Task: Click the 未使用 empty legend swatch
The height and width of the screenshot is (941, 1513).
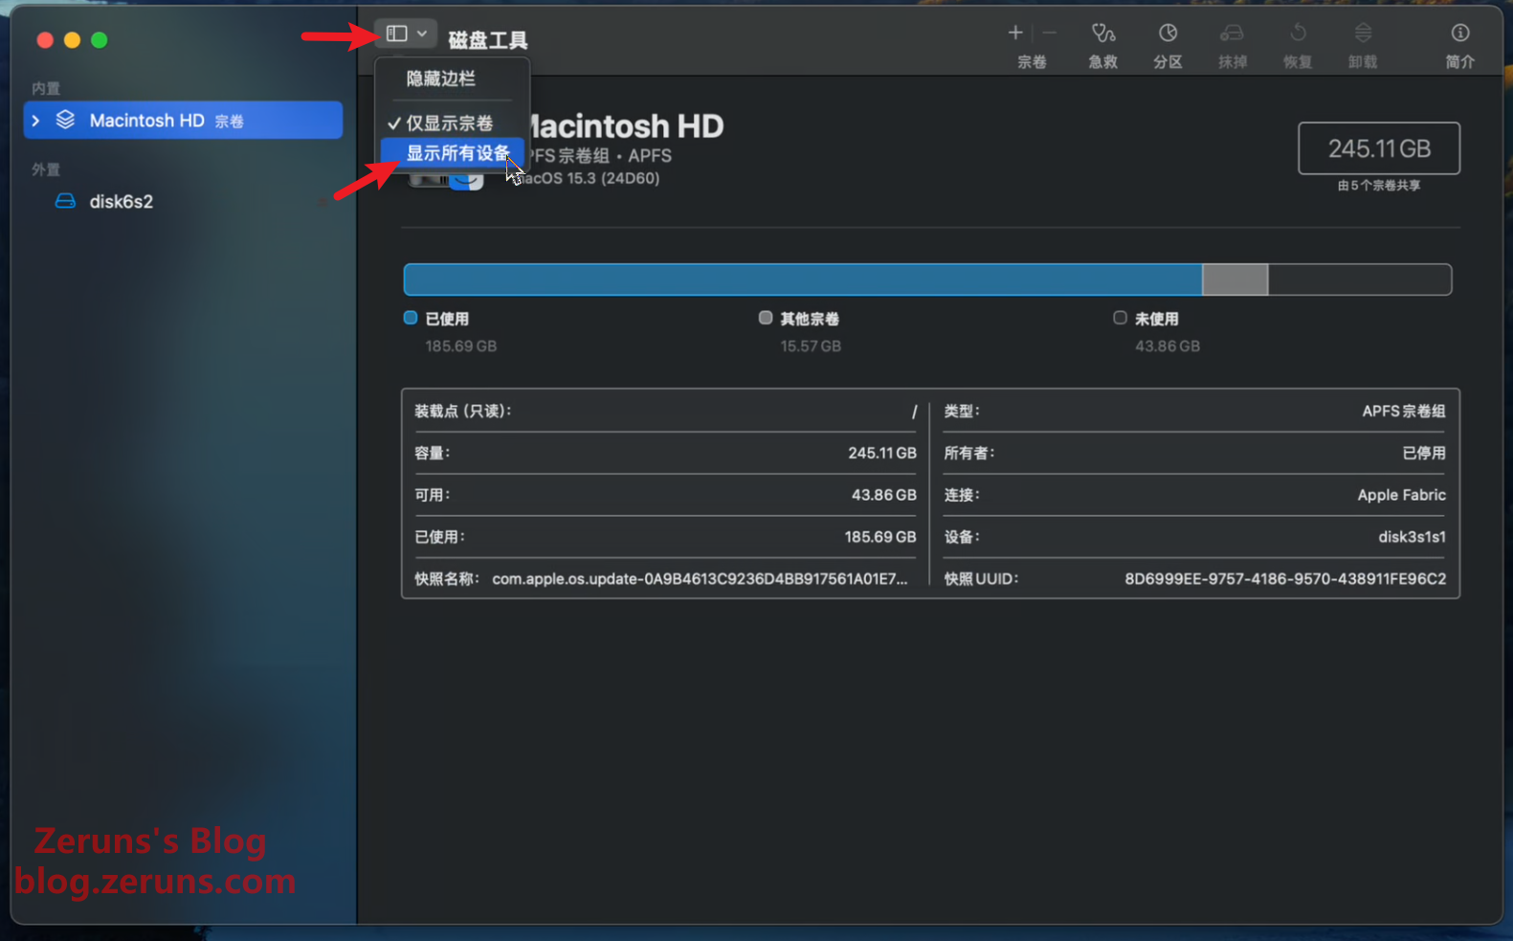Action: pyautogui.click(x=1120, y=318)
